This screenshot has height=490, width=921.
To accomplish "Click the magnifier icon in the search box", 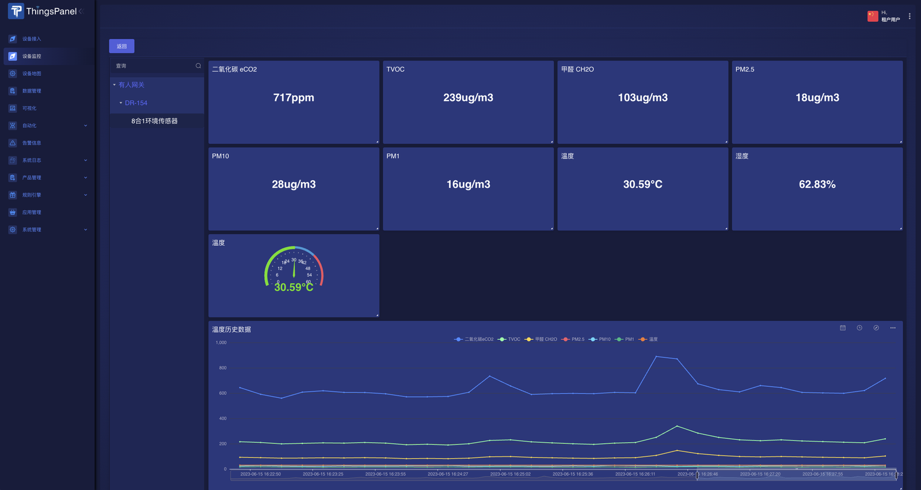I will 198,66.
